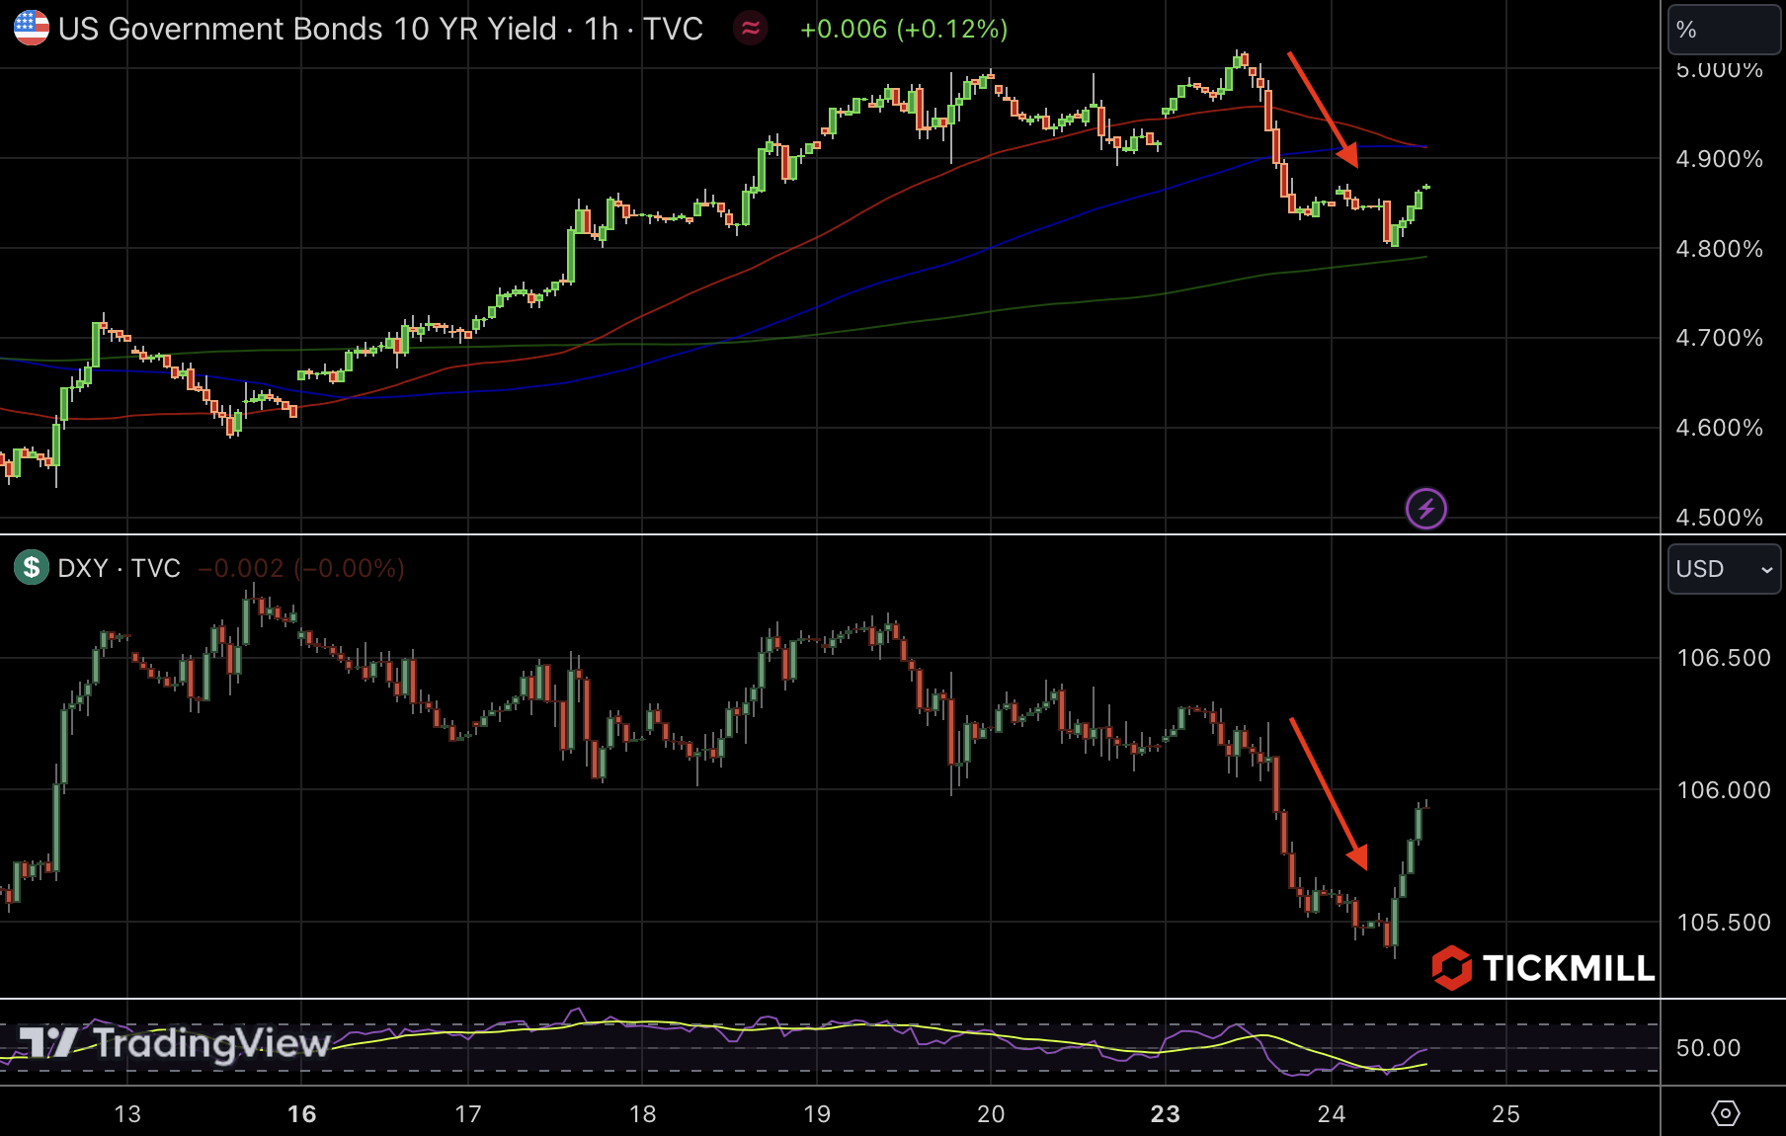Viewport: 1786px width, 1136px height.
Task: Click date label 24 on the time axis
Action: click(1332, 1114)
